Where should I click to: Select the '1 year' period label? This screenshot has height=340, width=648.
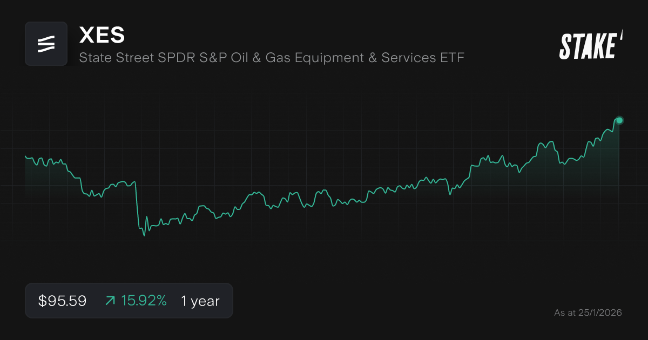(x=200, y=301)
